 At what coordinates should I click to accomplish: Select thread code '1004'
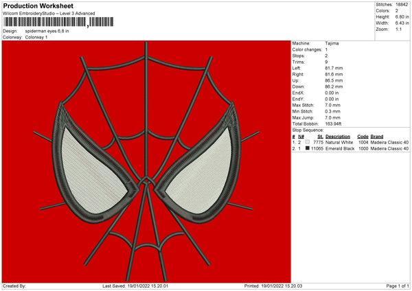pos(363,142)
